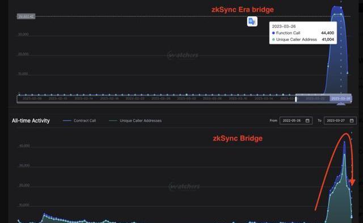Click the green Unique Caller Address tooltip dot
The image size is (363, 223).
(273, 40)
